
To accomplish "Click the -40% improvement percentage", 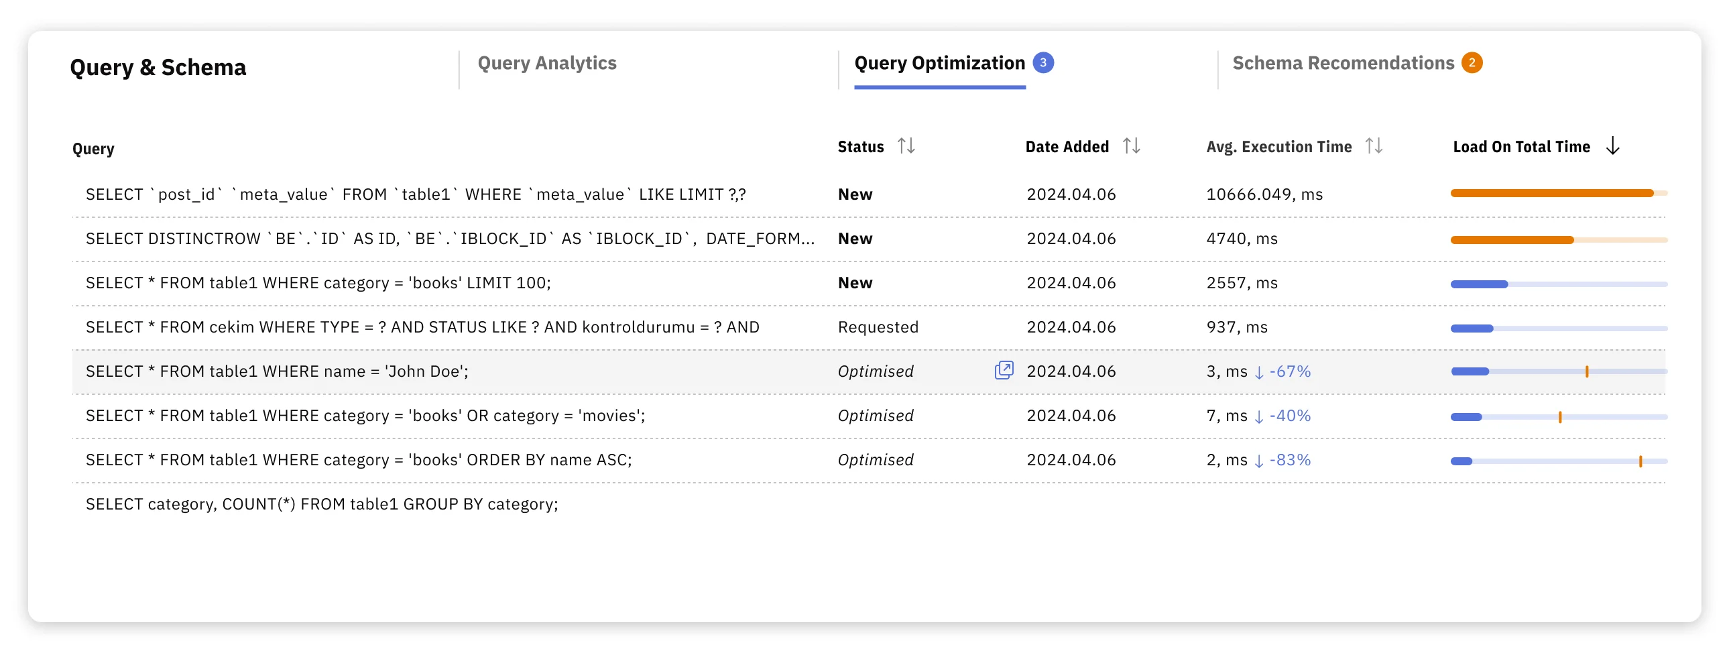I will pos(1290,415).
